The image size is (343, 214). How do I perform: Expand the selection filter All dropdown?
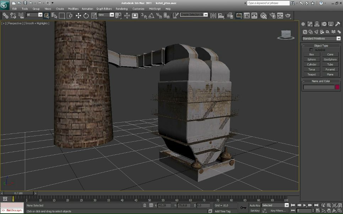[34, 15]
